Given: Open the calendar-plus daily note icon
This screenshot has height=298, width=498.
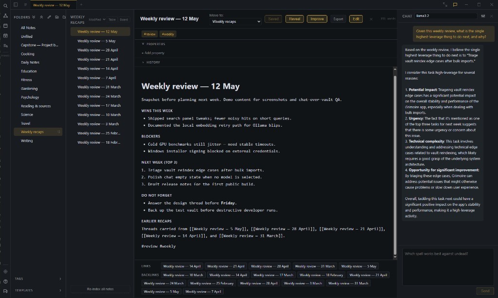Looking at the screenshot, I should tap(5, 36).
